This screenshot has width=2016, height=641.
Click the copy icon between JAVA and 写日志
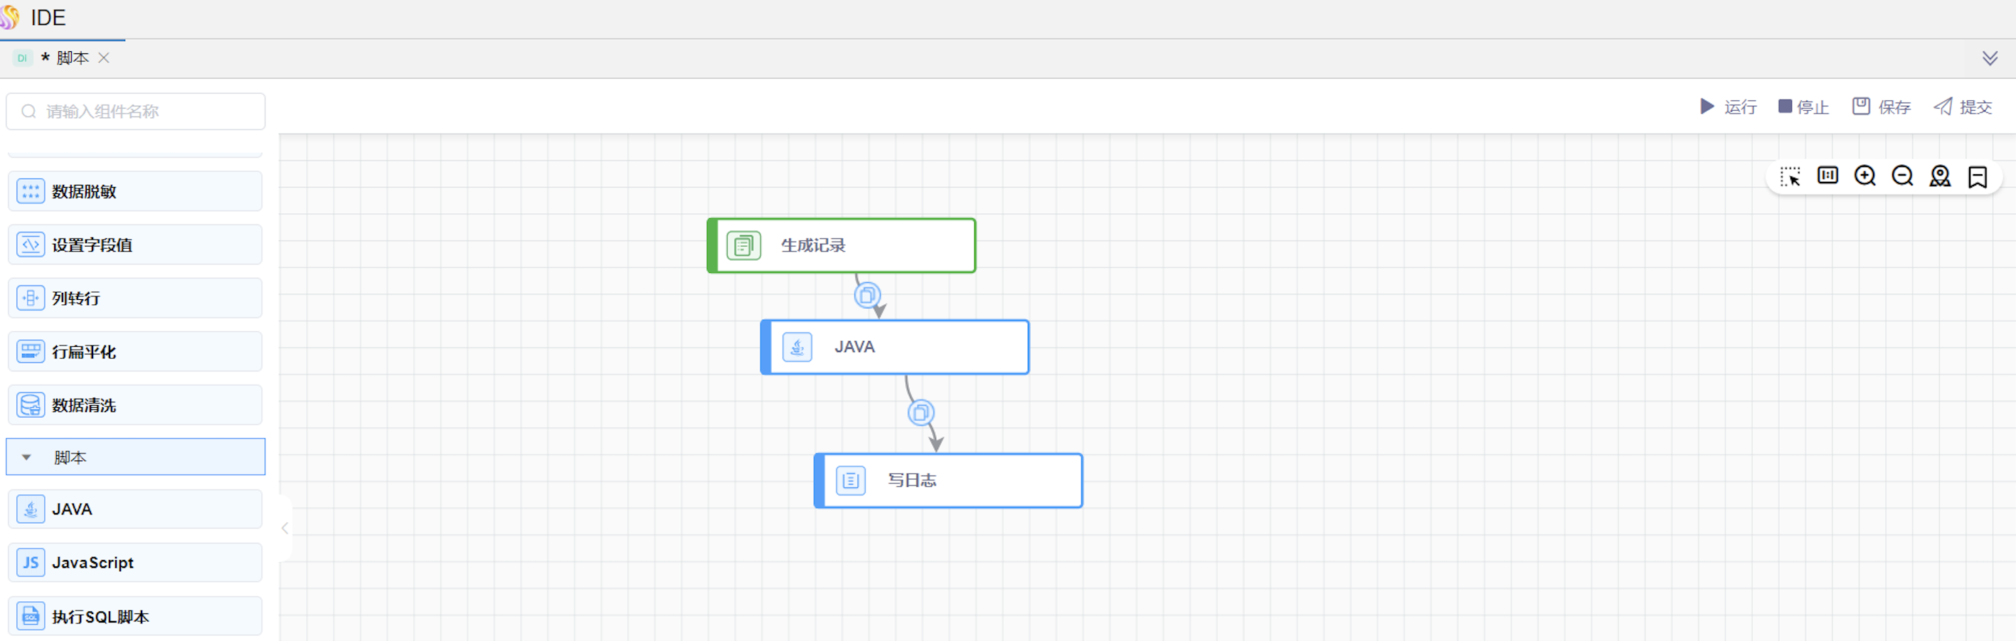pyautogui.click(x=921, y=413)
